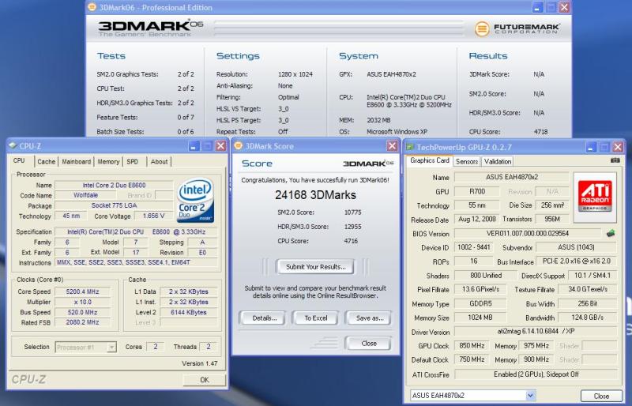The width and height of the screenshot is (632, 406).
Task: Click the Intel Core 2 Duo logo in CPU-Z
Action: click(x=196, y=201)
